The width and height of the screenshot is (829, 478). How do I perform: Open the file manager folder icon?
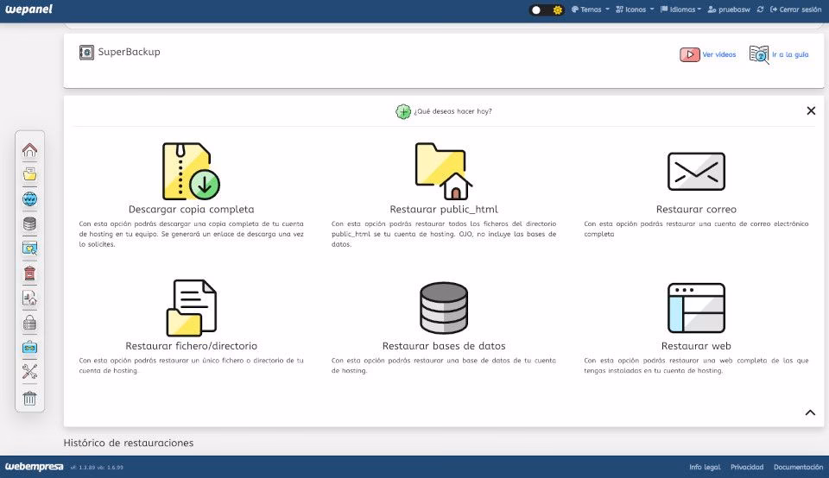(29, 174)
